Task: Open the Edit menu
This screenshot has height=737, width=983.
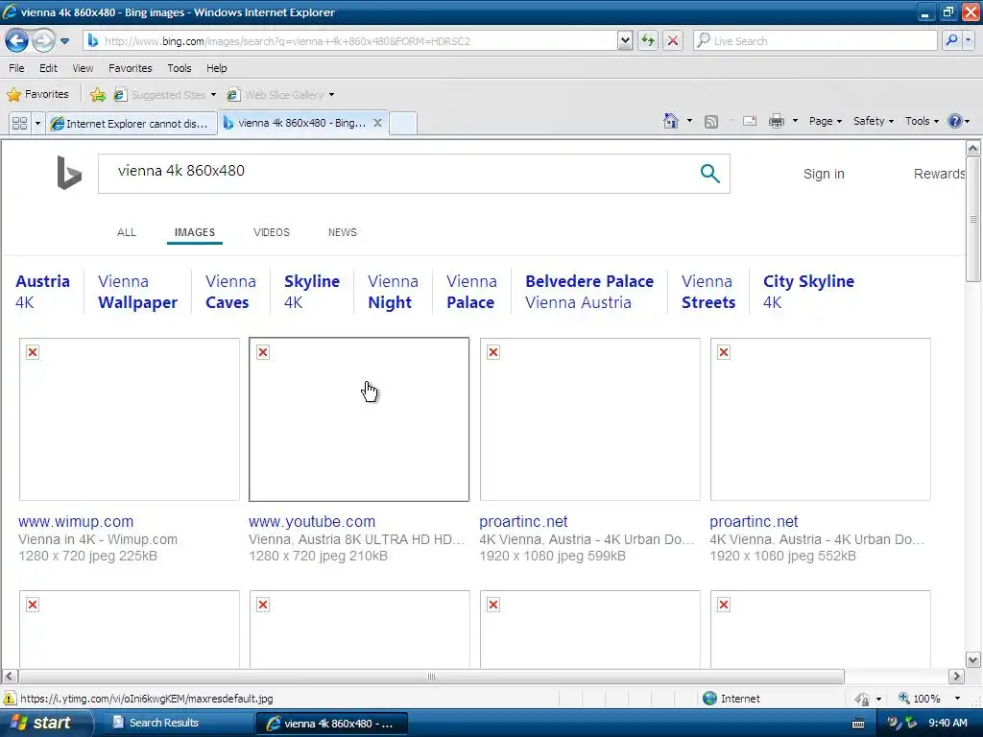Action: coord(48,68)
